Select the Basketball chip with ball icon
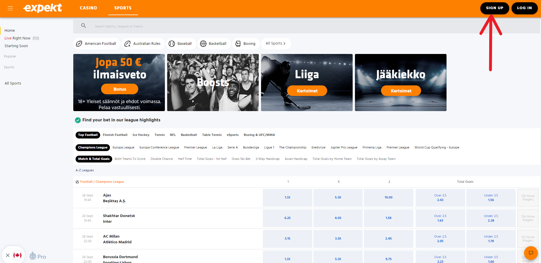The image size is (541, 263). coord(214,44)
